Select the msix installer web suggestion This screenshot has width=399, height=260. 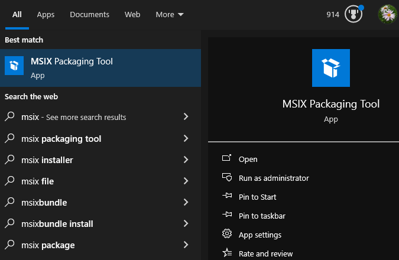point(47,160)
